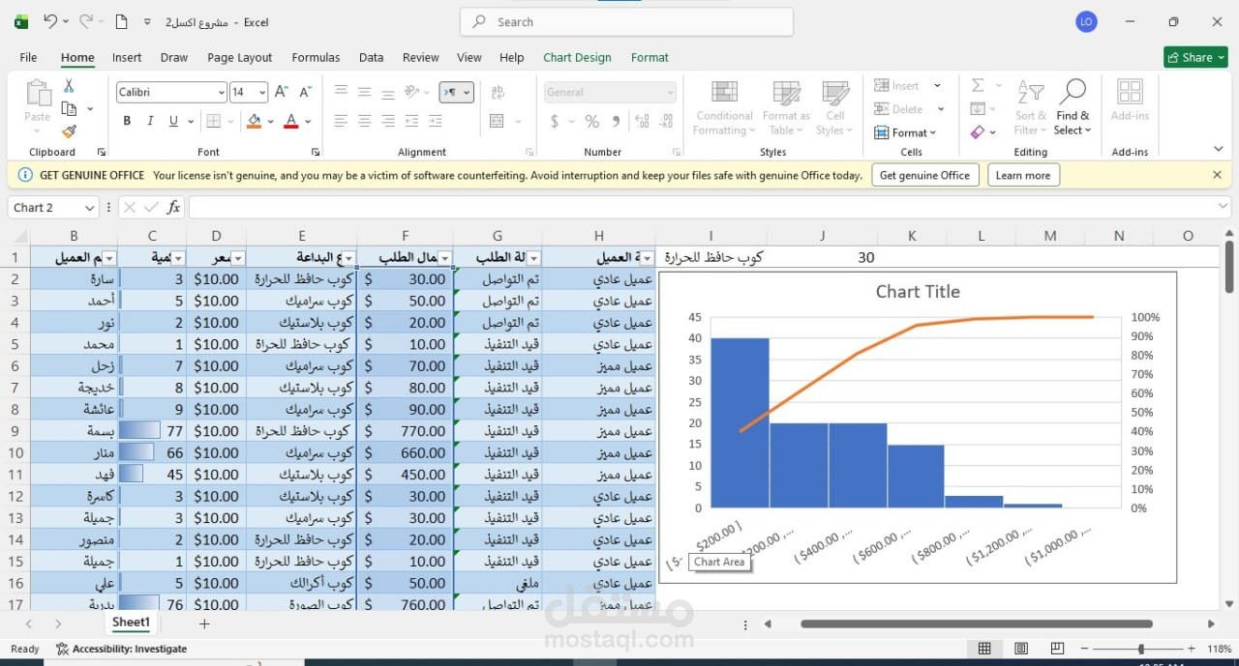This screenshot has width=1239, height=666.
Task: Open the Clipboard pane launcher
Action: coord(102,152)
